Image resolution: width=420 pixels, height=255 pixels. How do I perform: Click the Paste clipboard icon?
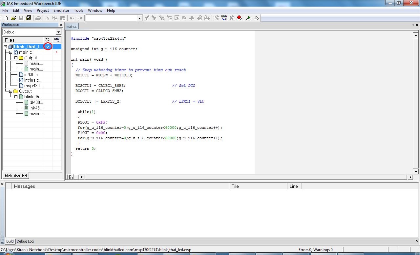tap(62, 18)
